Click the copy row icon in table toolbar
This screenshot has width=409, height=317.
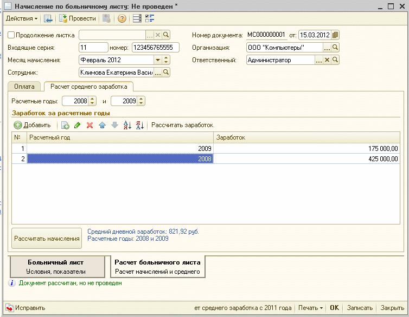point(65,126)
